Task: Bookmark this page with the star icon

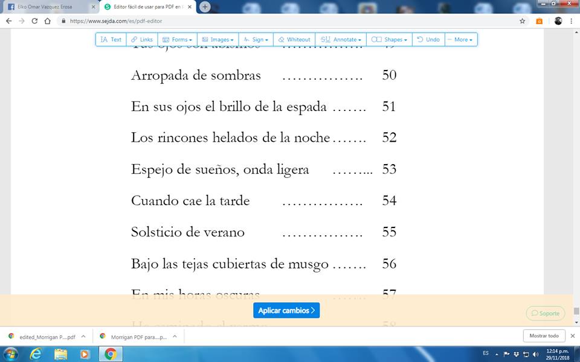Action: click(x=523, y=21)
